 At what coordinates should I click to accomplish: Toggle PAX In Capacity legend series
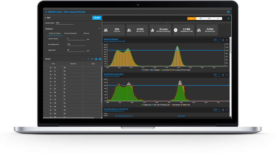coord(176,70)
